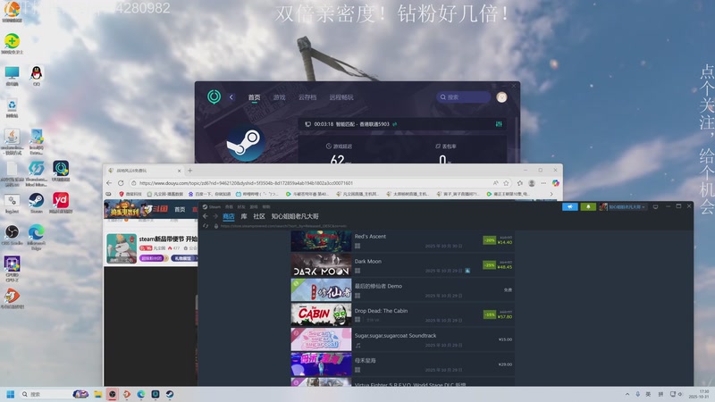The image size is (715, 402).
Task: Open the QQ penguin desktop icon
Action: tap(37, 75)
